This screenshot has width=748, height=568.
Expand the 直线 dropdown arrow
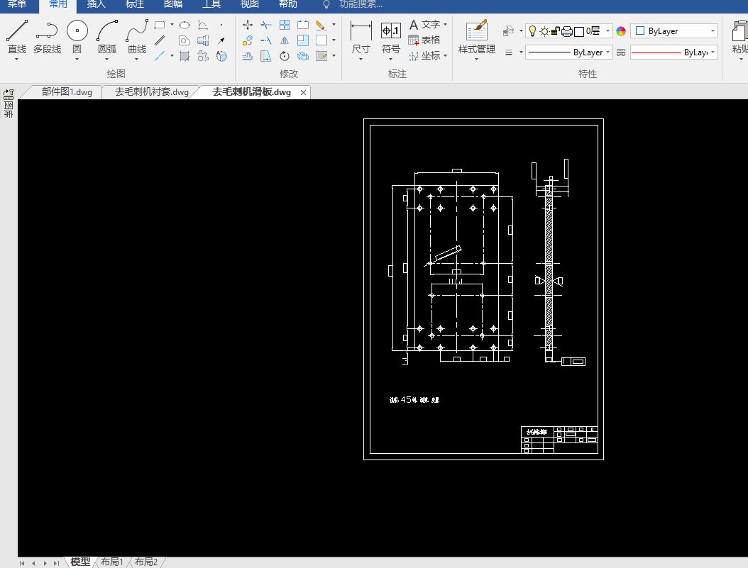pos(17,60)
